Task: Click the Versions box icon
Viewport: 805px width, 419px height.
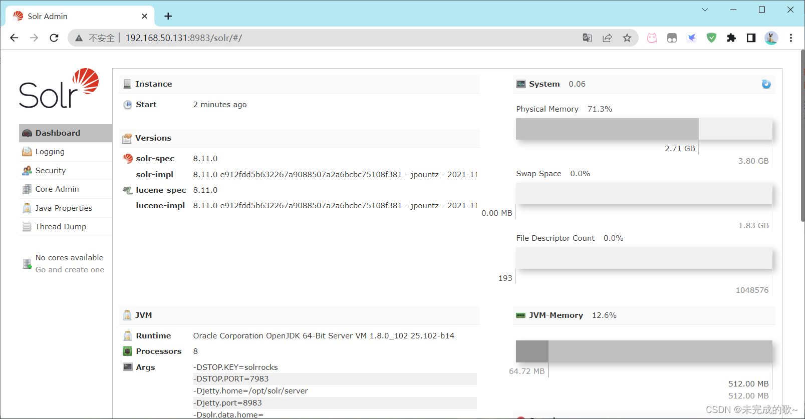Action: point(127,138)
